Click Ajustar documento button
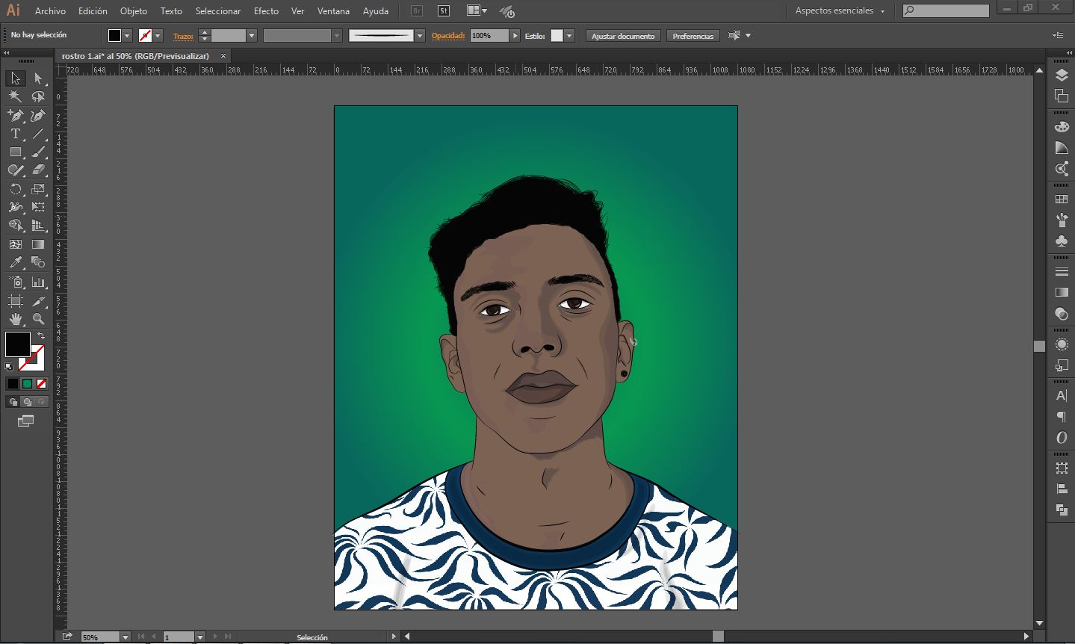Screen dimensions: 1075x644 pyautogui.click(x=623, y=36)
